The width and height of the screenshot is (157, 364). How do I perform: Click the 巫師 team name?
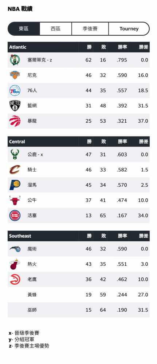click(x=32, y=310)
